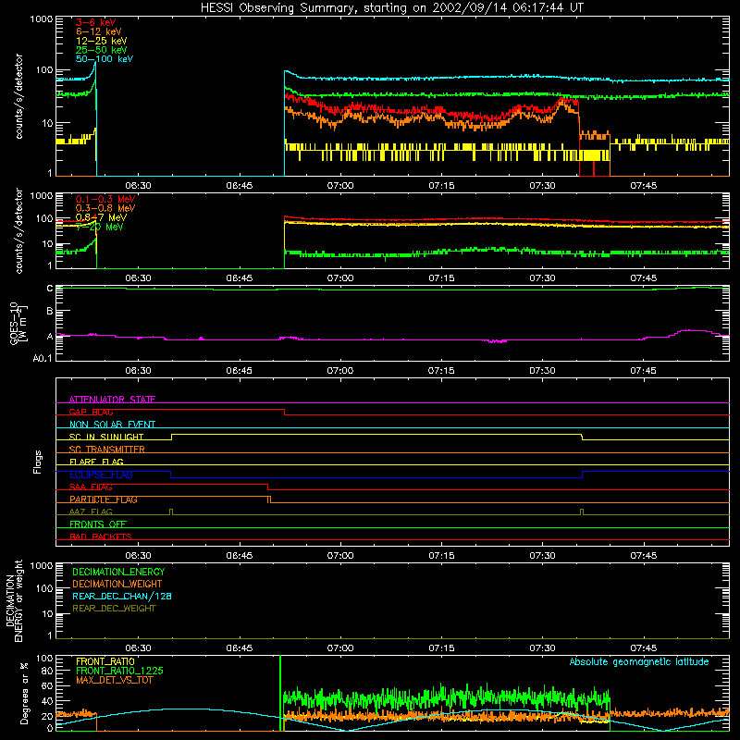Click the FRONTS_OFF flag label
This screenshot has height=740, width=740.
click(x=98, y=524)
